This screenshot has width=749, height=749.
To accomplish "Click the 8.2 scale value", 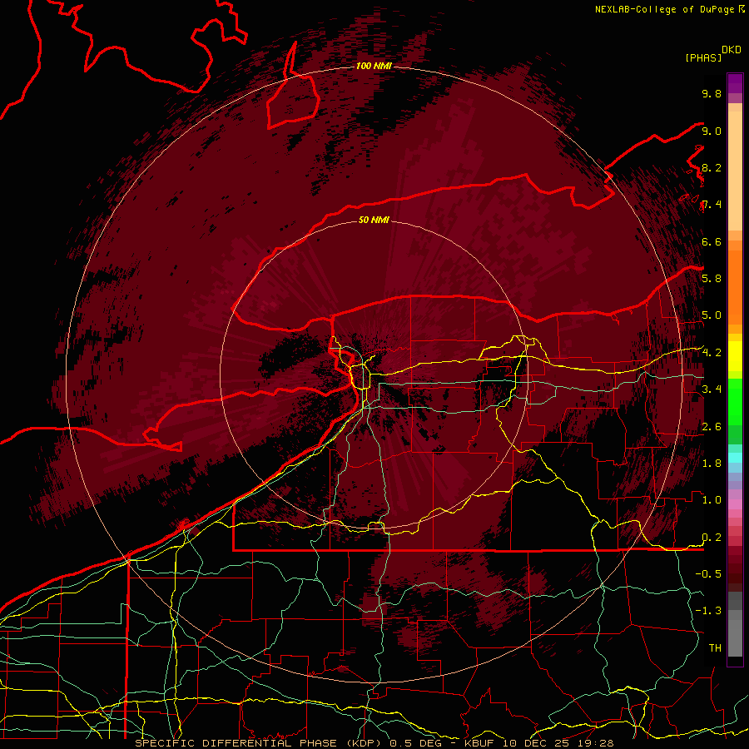I will click(712, 167).
